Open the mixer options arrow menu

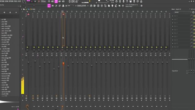pyautogui.click(x=22, y=9)
